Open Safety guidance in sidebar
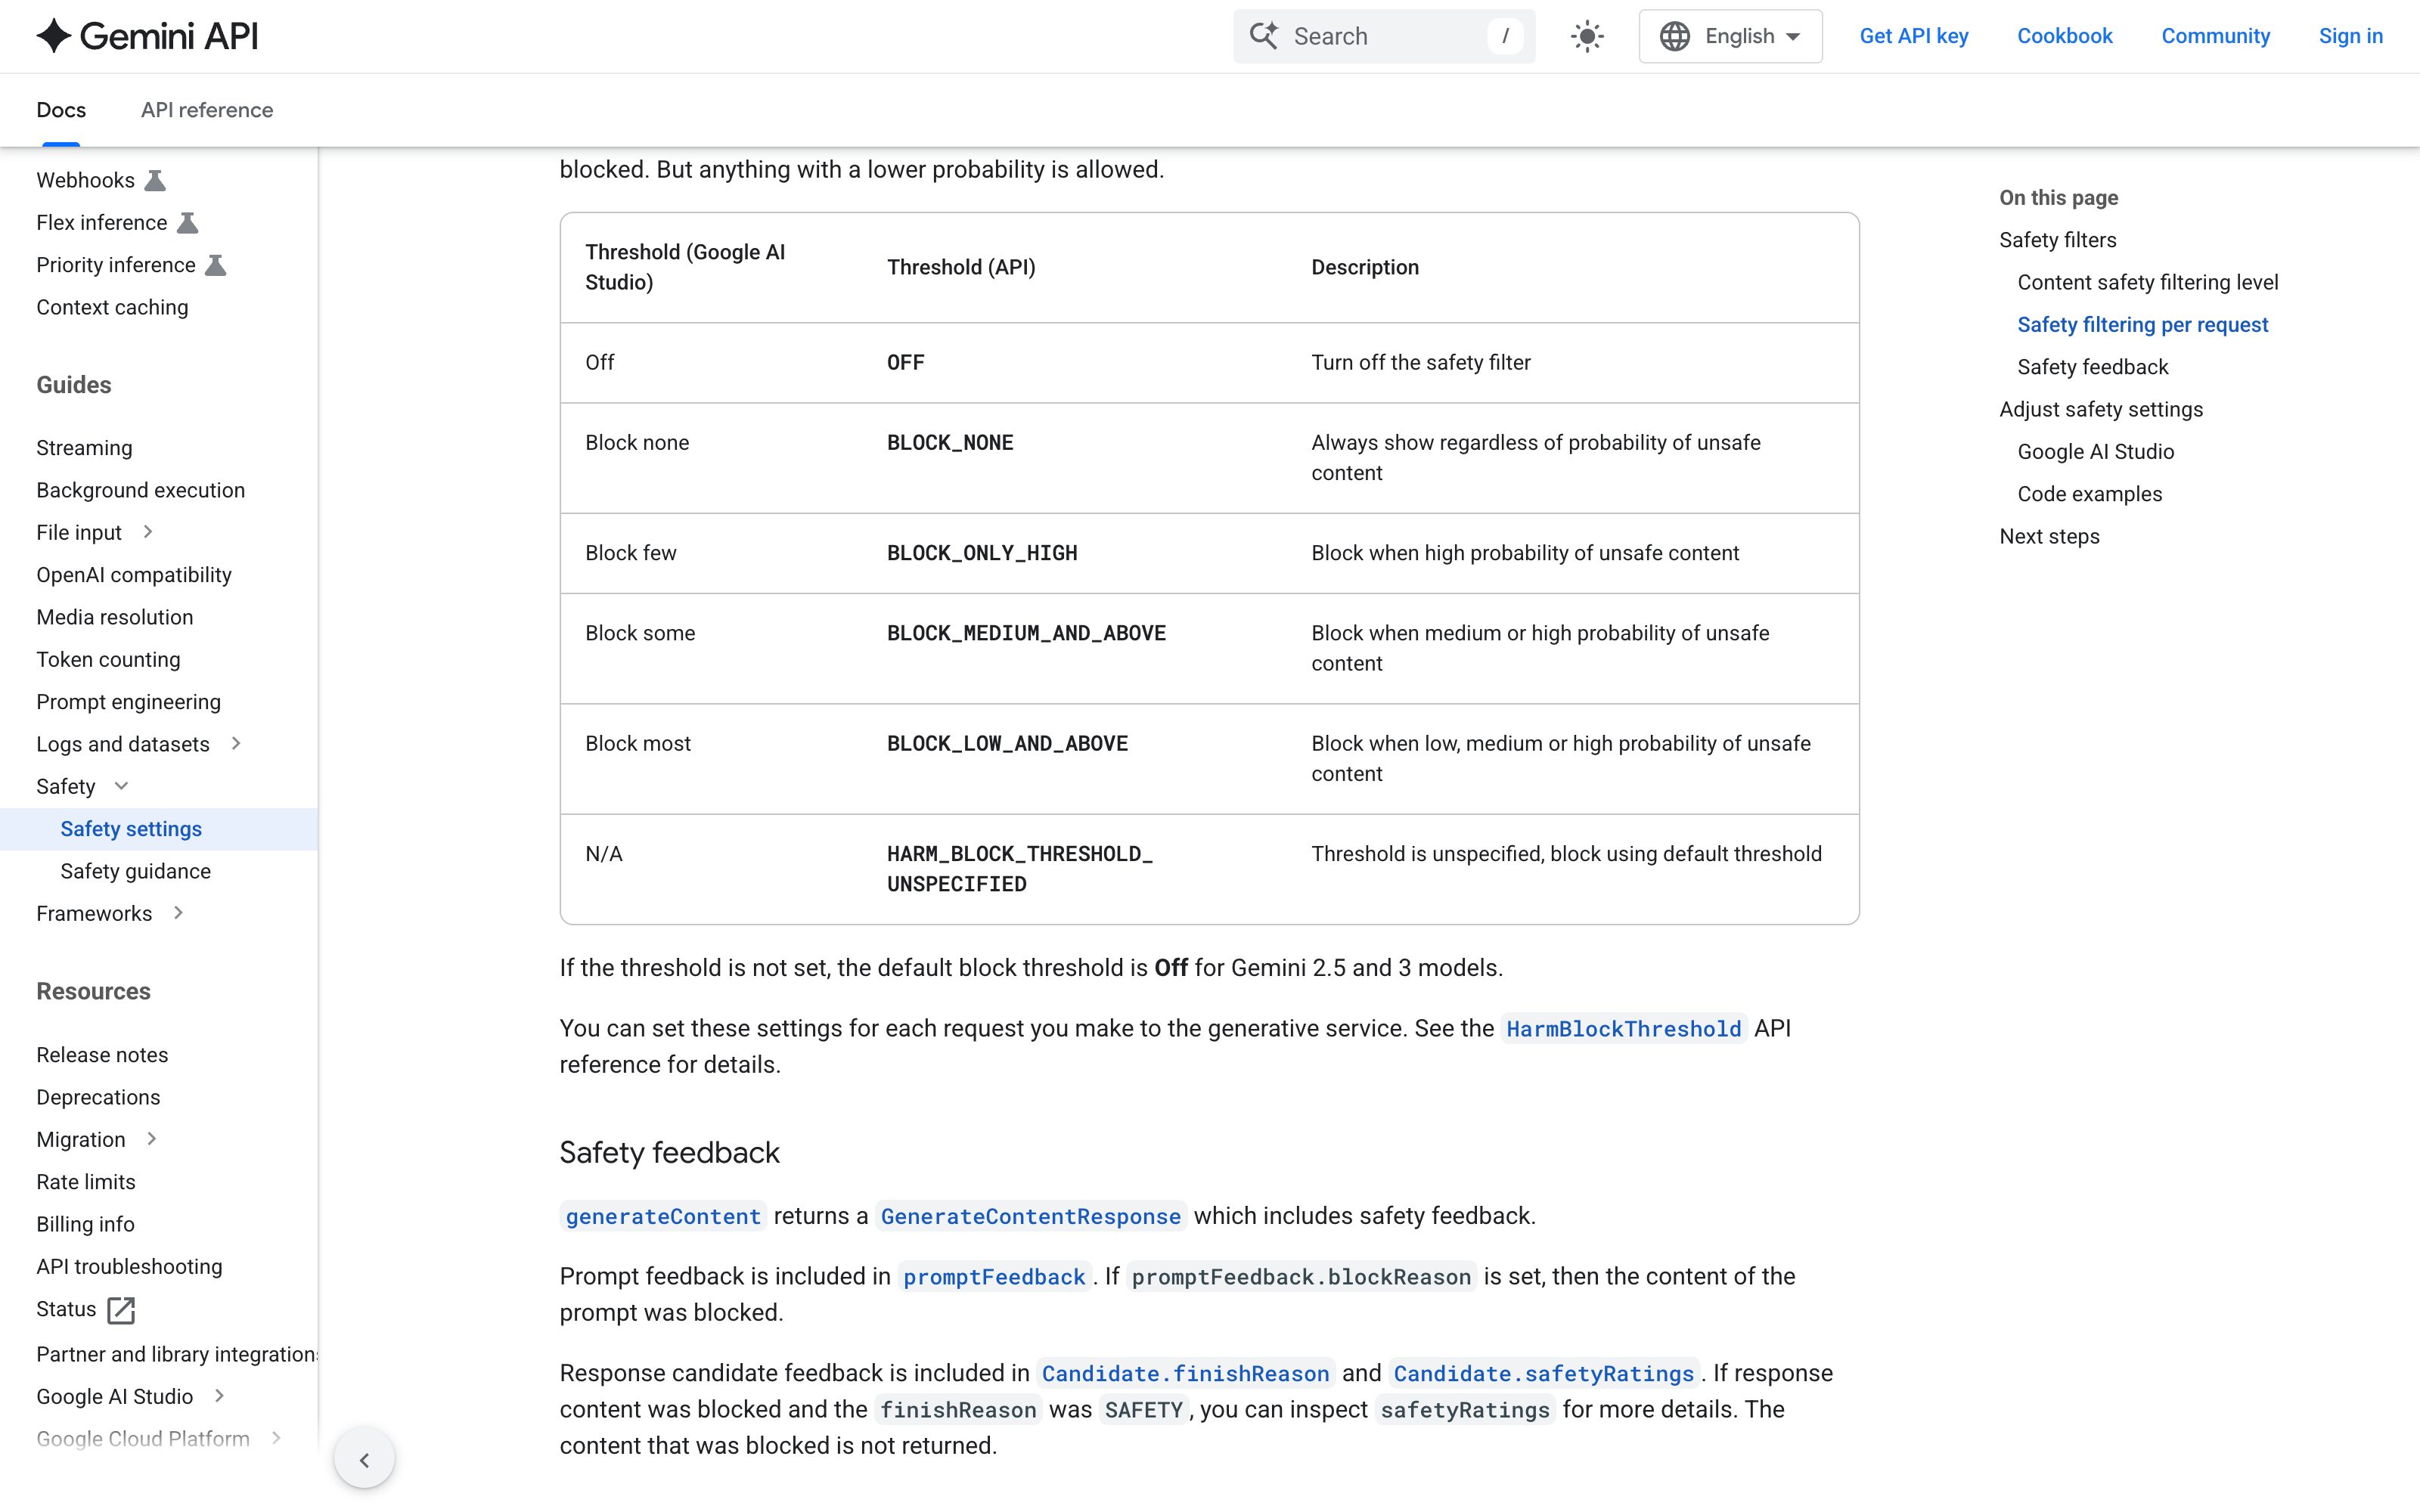The width and height of the screenshot is (2420, 1512). point(135,871)
